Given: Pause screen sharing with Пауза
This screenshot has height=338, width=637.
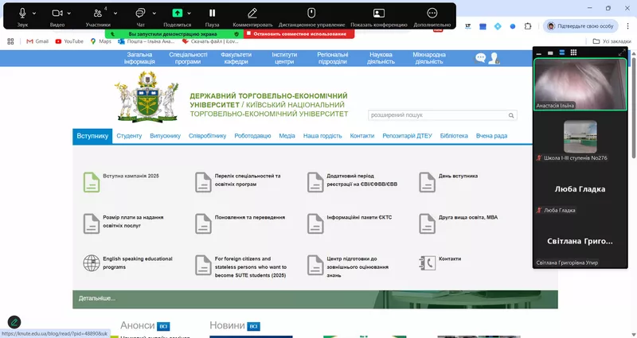Looking at the screenshot, I should 212,14.
